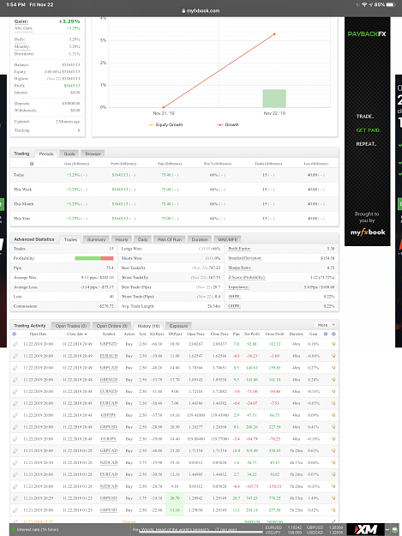Toggle Growth series in chart legend
Viewport: 402px width, 536px height.
click(x=228, y=124)
